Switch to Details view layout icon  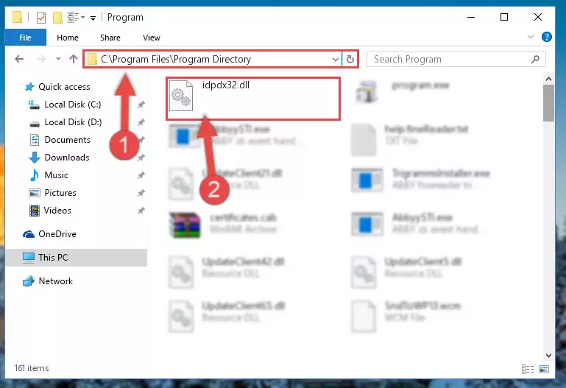[528, 369]
